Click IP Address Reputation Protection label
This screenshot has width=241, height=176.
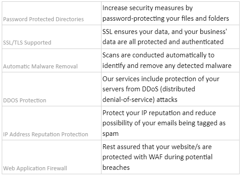coord(45,135)
